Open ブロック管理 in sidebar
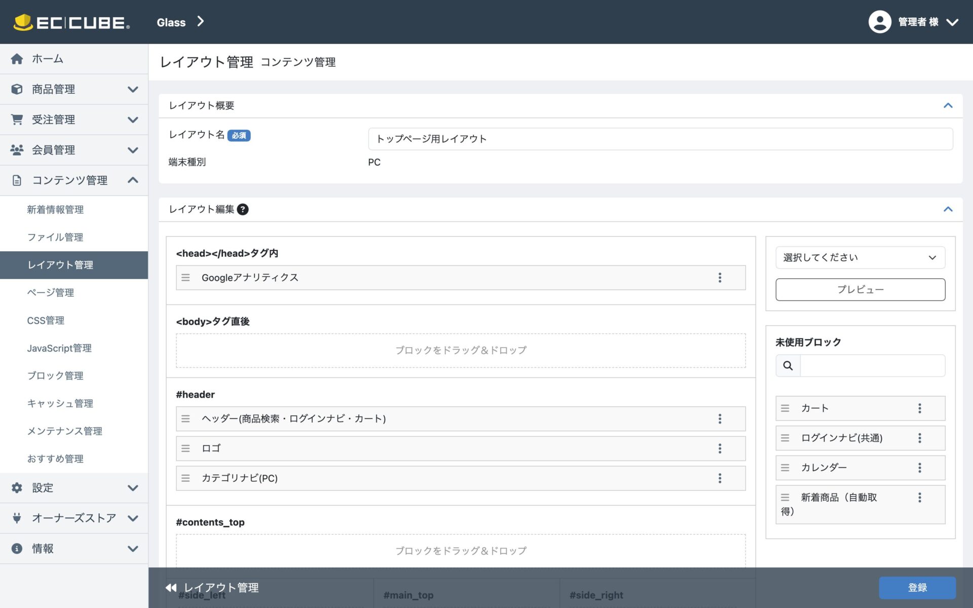This screenshot has width=973, height=608. pos(55,375)
